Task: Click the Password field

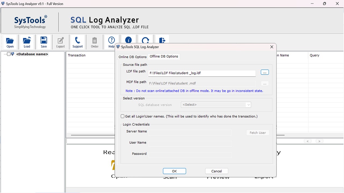Action: pyautogui.click(x=190, y=155)
